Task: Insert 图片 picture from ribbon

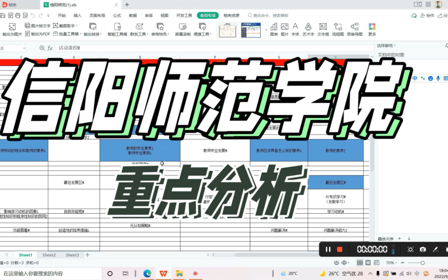Action: pyautogui.click(x=284, y=29)
